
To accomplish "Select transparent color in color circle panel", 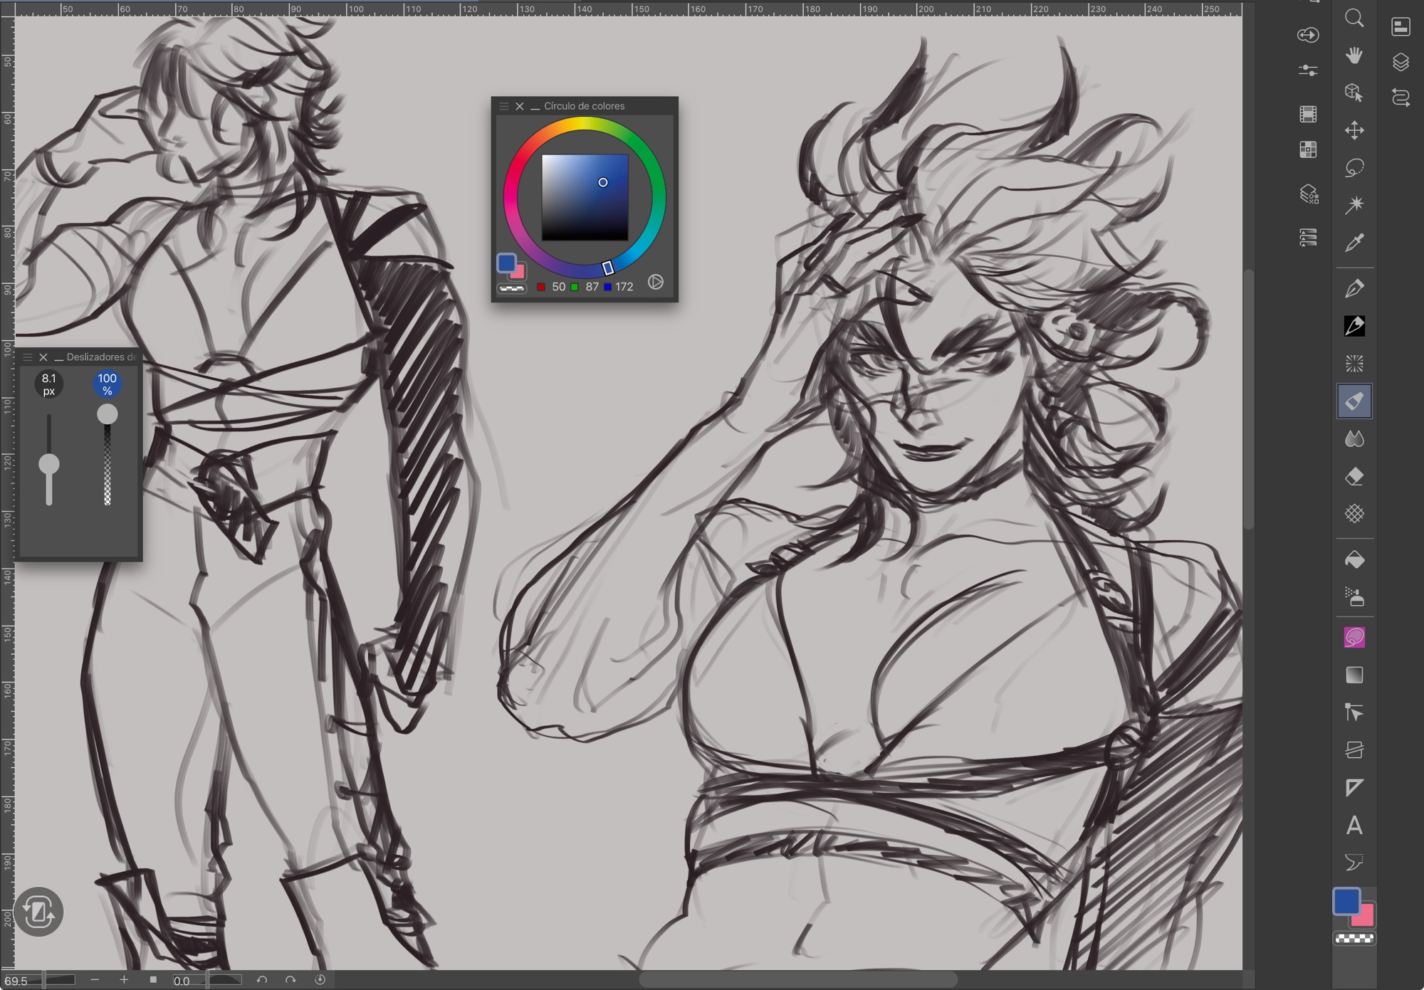I will [x=511, y=288].
